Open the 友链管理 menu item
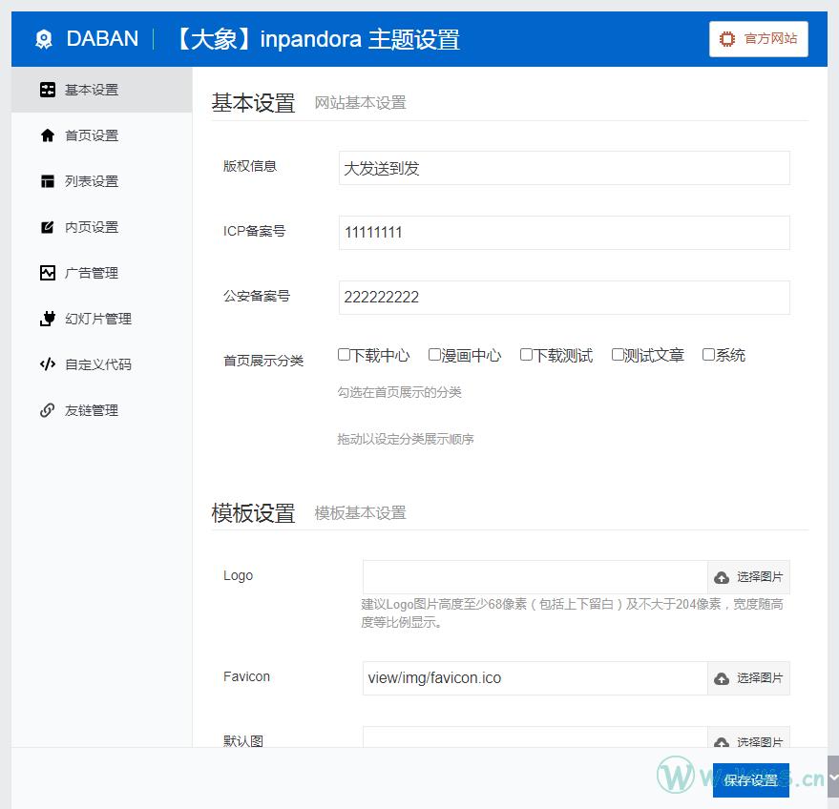 coord(102,410)
